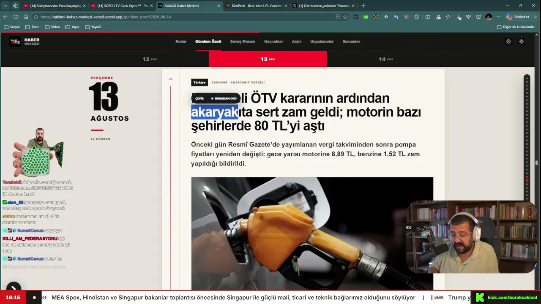Reload the current page
This screenshot has width=541, height=304.
(x=16, y=17)
